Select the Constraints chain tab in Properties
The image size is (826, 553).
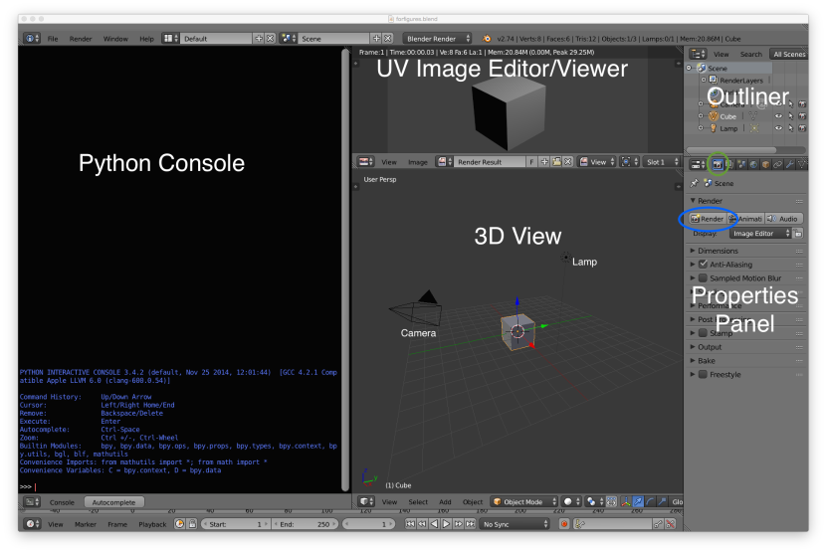[x=778, y=165]
